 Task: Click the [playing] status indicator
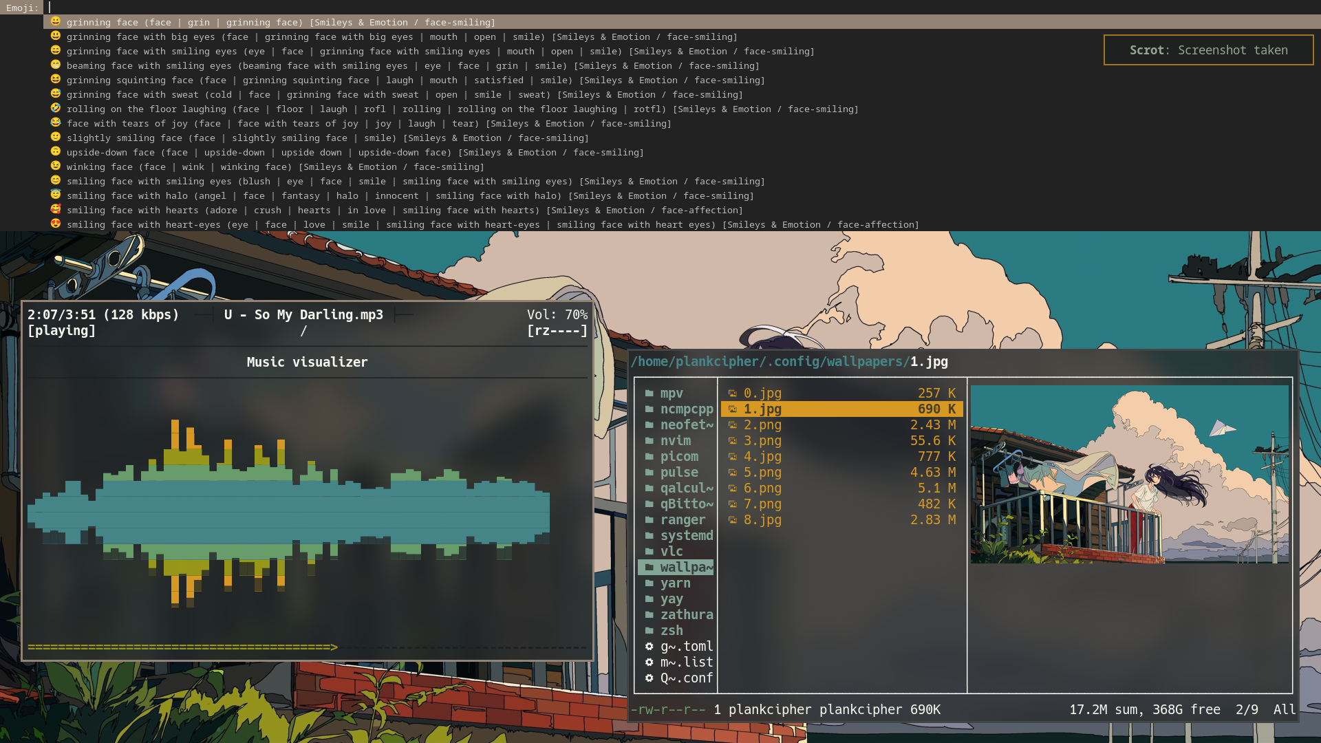coord(61,331)
